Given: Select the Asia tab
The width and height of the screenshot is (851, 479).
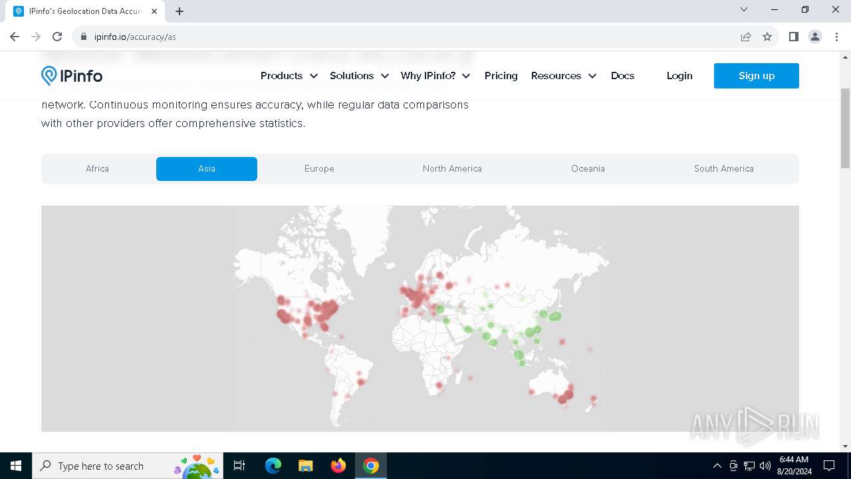Looking at the screenshot, I should [x=207, y=169].
